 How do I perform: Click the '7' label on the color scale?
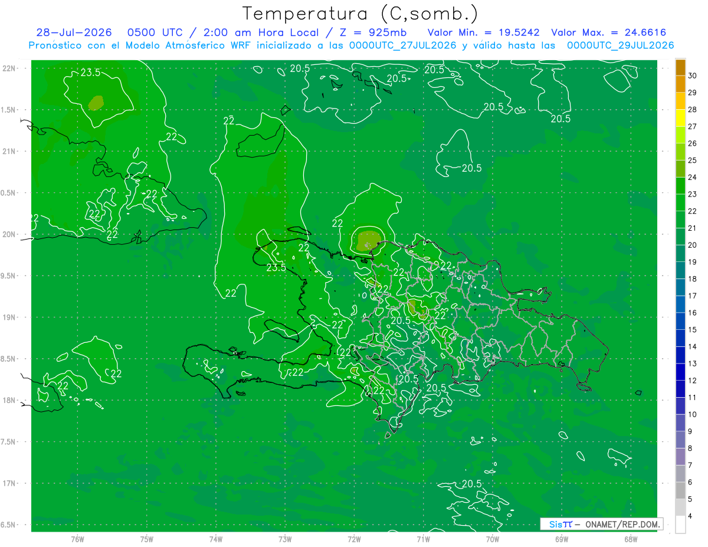coord(690,466)
